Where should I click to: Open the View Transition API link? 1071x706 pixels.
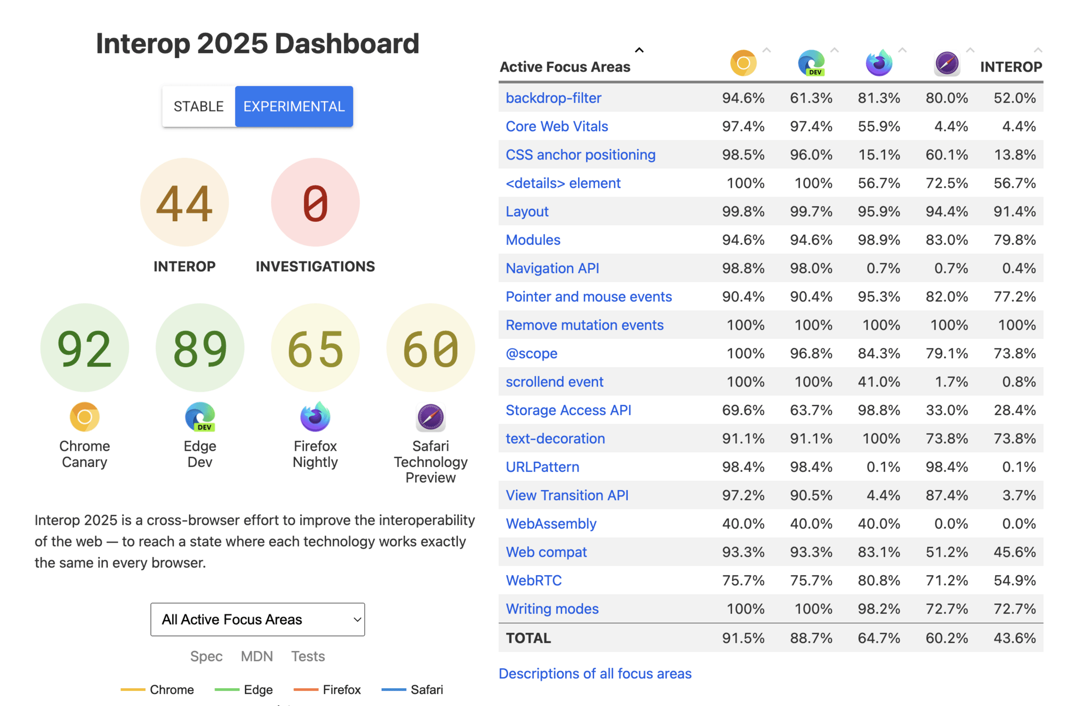(567, 495)
